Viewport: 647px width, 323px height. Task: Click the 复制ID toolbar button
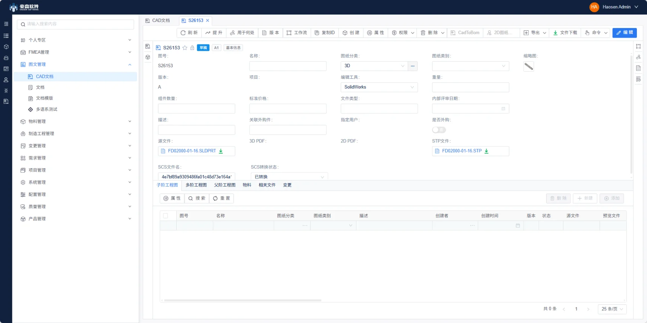325,33
